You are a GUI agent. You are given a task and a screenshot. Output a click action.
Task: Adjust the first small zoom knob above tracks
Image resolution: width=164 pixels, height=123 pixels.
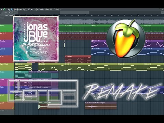point(8,15)
